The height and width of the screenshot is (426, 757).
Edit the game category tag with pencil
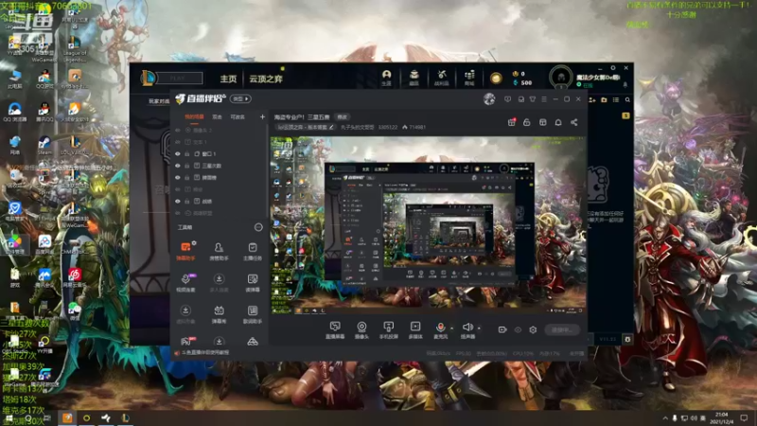[x=331, y=128]
